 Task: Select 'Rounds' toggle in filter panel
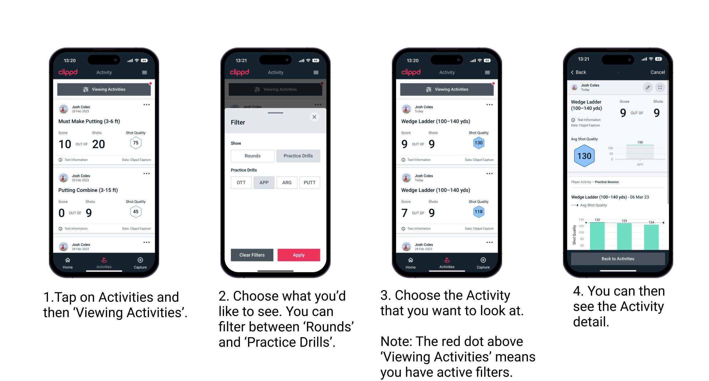click(x=252, y=156)
